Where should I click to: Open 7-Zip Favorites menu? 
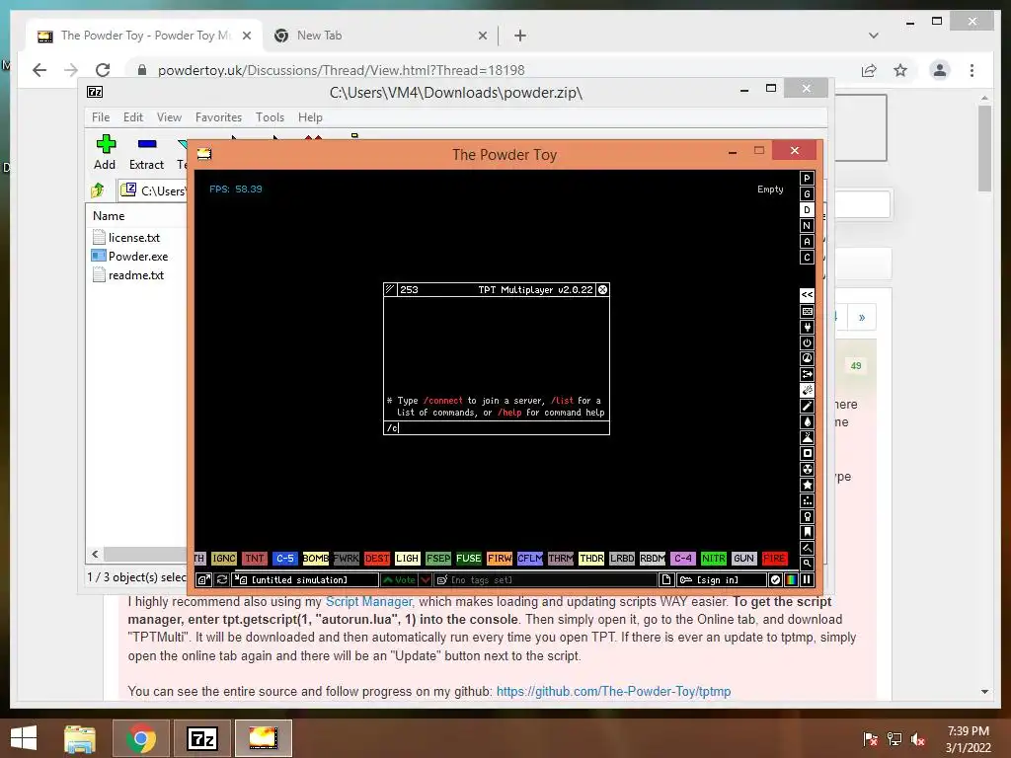[x=218, y=117]
